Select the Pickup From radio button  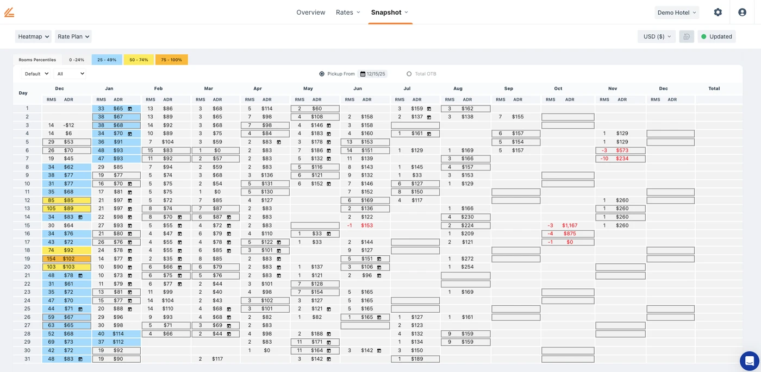click(321, 73)
